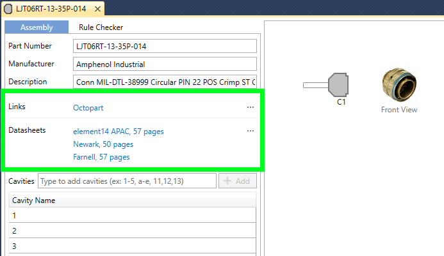The image size is (444, 256).
Task: Open the element14 APAC datasheet link
Action: point(119,132)
